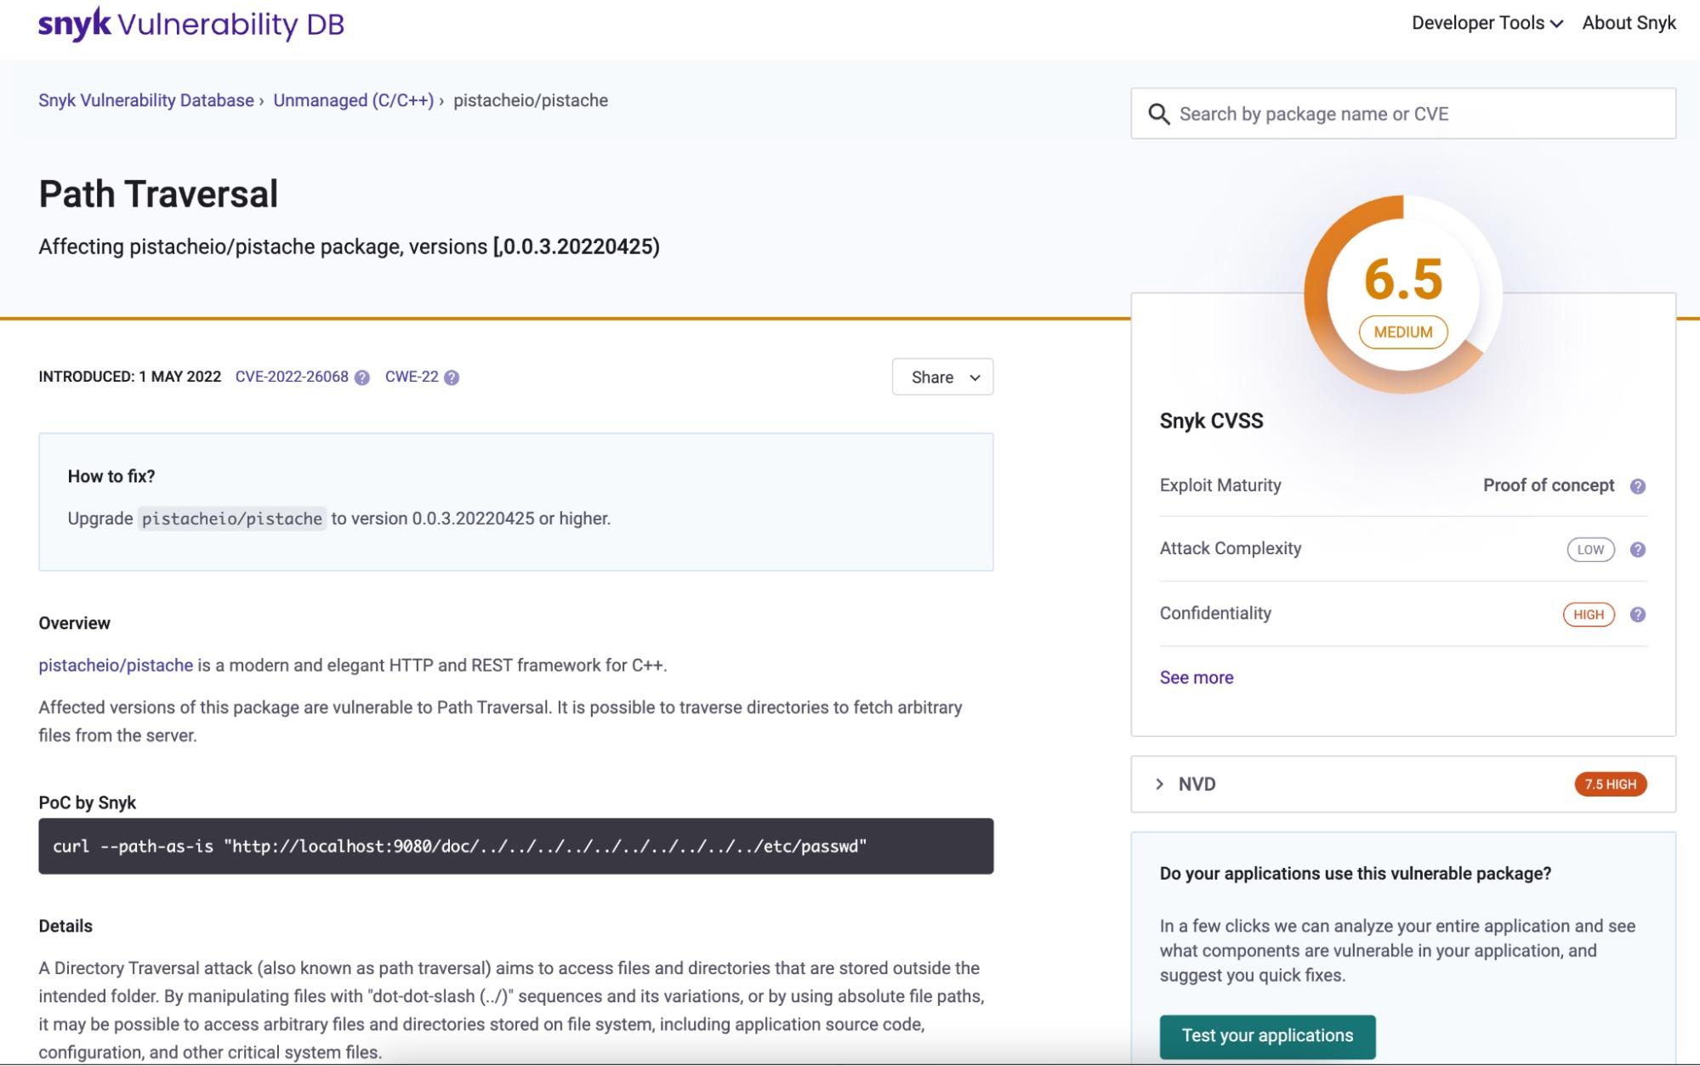Click the pistacheio/pistache package link
Image resolution: width=1700 pixels, height=1066 pixels.
[114, 665]
